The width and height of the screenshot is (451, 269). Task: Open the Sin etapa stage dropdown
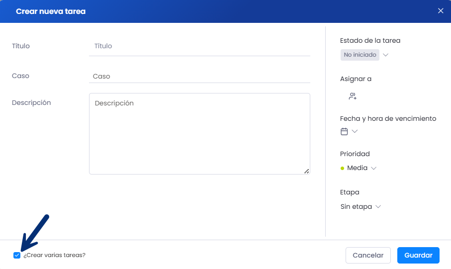tap(361, 206)
